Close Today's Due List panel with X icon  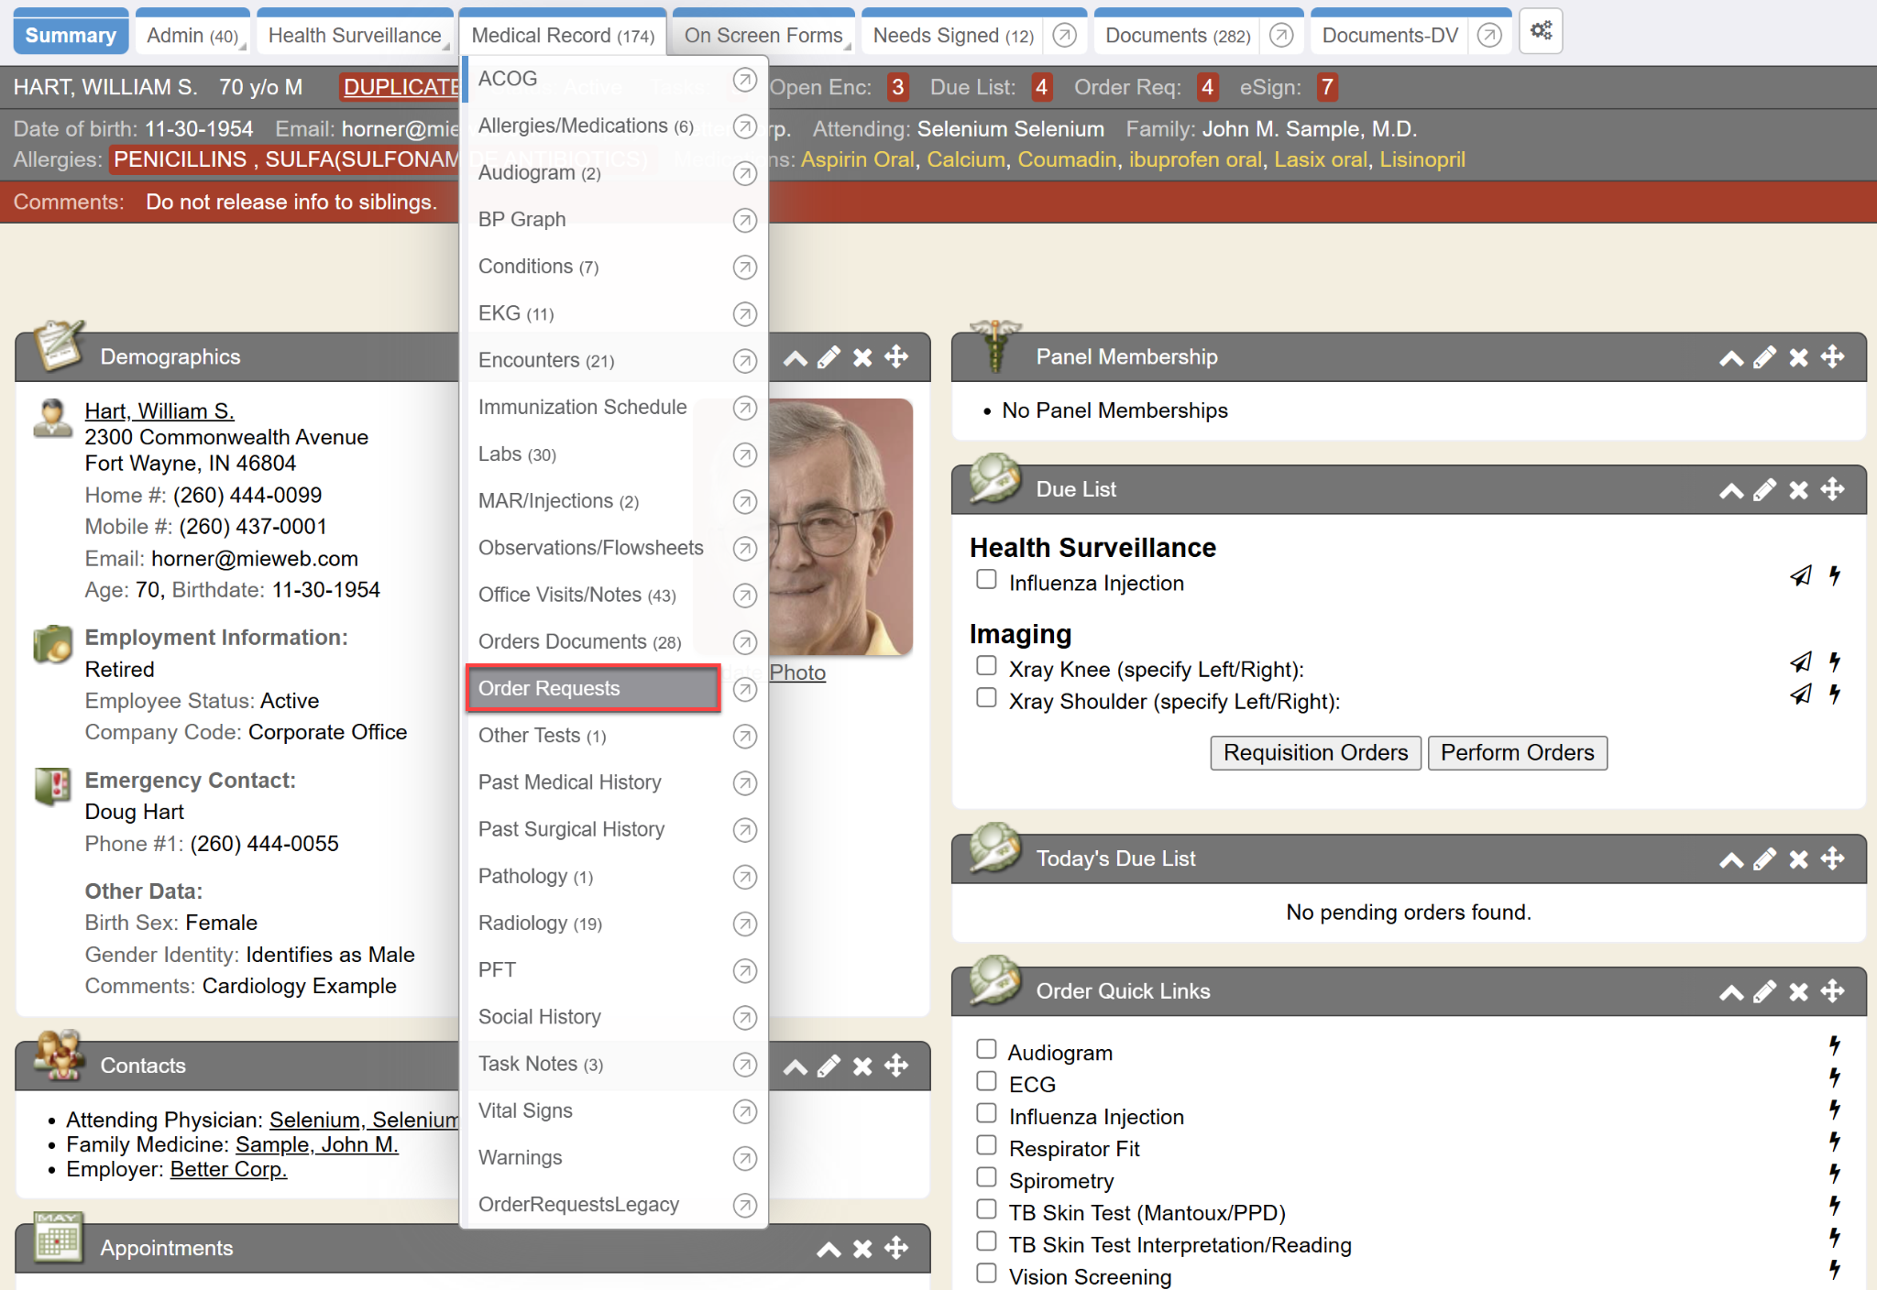coord(1798,859)
